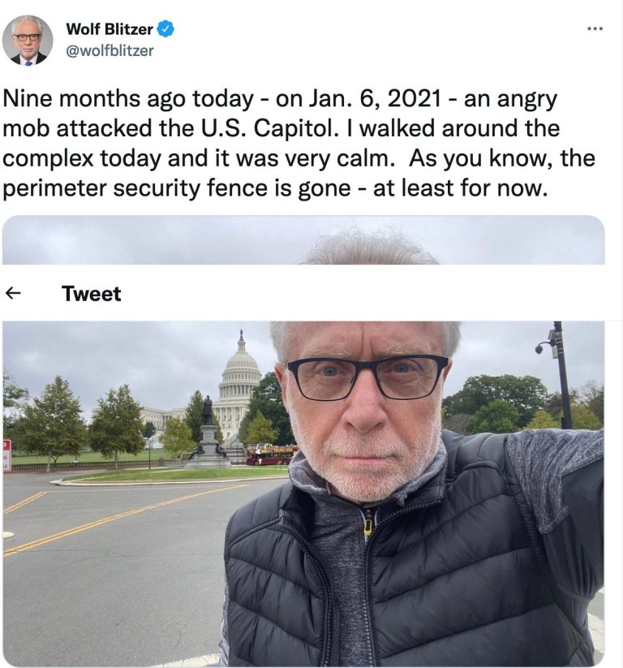Open the profile avatar picture
The image size is (623, 668).
tap(28, 39)
